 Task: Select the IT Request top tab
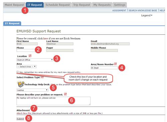click(x=35, y=5)
